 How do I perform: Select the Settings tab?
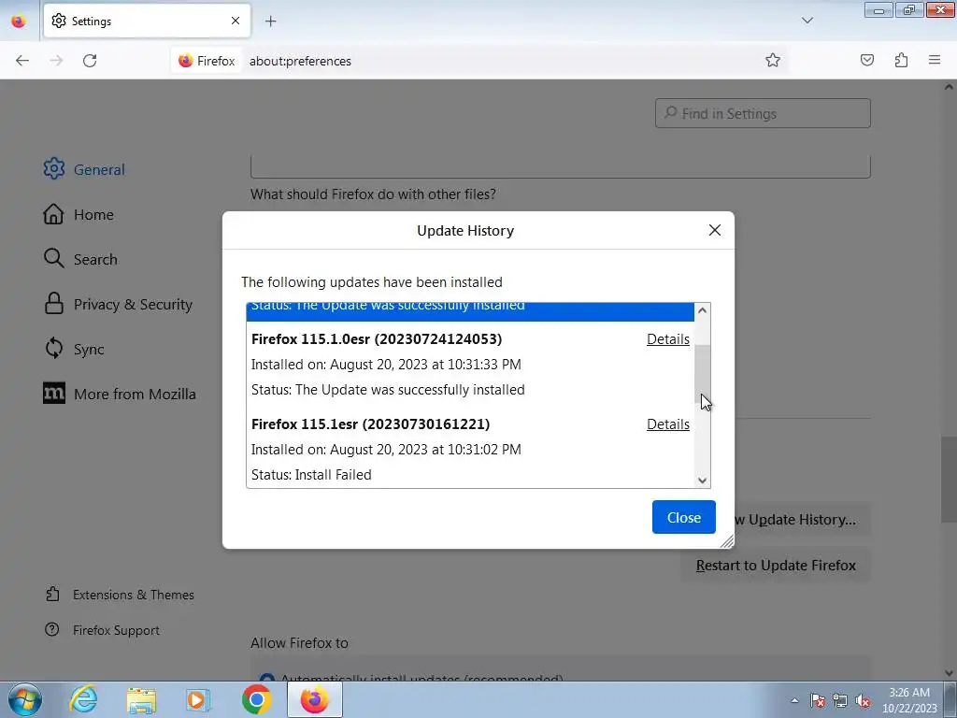click(147, 21)
